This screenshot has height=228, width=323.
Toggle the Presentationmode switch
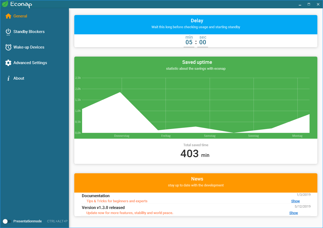coord(7,221)
